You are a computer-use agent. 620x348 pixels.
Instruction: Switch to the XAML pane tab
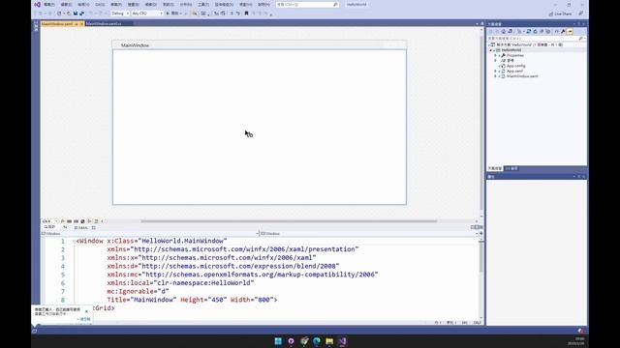click(x=81, y=228)
